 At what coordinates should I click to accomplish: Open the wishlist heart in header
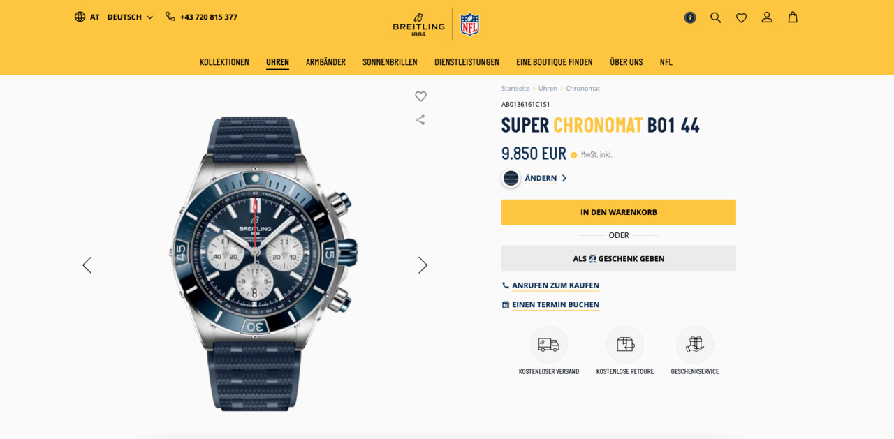pos(741,17)
